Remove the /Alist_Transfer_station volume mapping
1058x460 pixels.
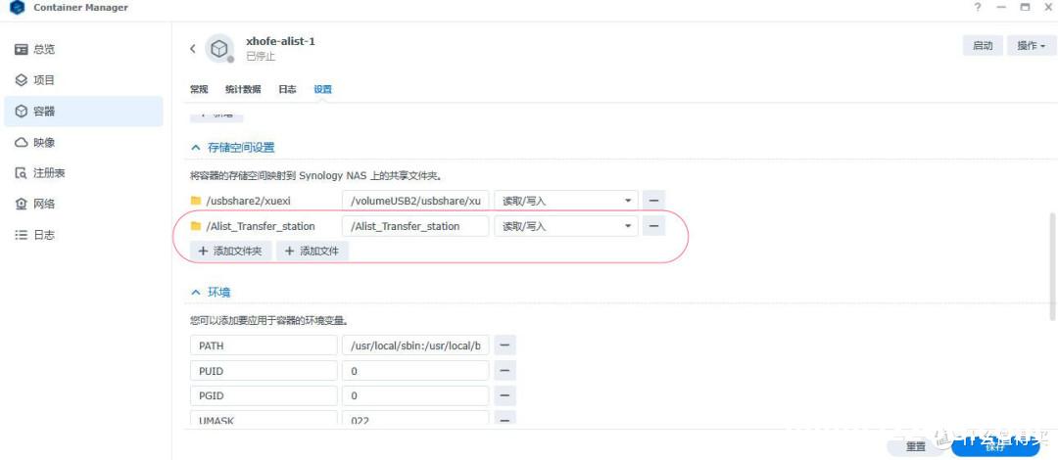click(x=654, y=226)
